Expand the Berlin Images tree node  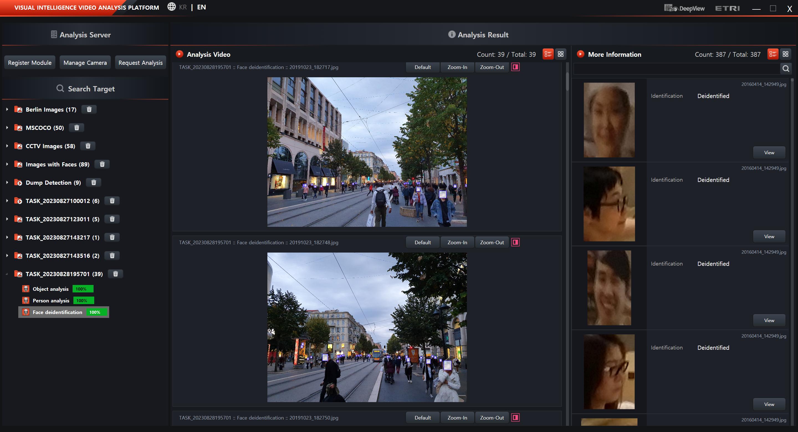(7, 109)
